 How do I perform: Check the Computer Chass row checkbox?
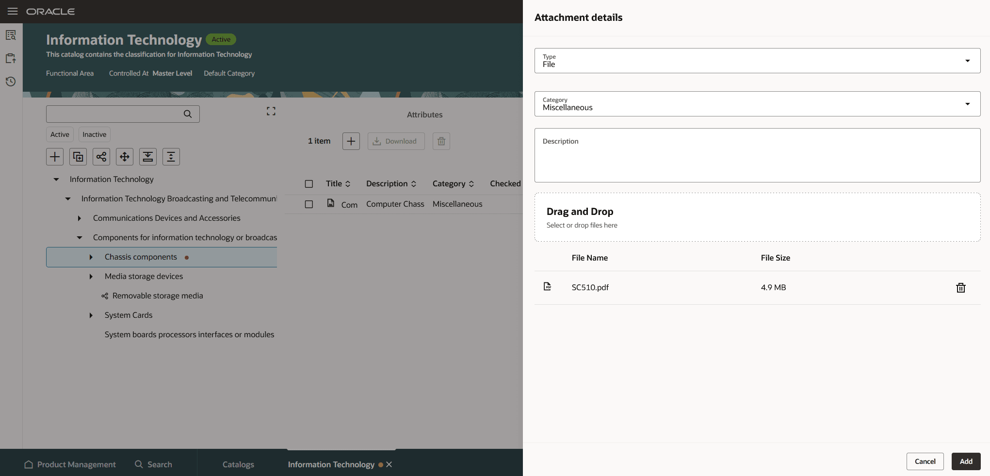(x=309, y=204)
